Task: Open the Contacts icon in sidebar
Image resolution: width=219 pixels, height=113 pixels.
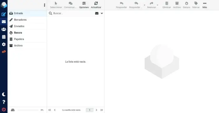Action: coord(4,29)
